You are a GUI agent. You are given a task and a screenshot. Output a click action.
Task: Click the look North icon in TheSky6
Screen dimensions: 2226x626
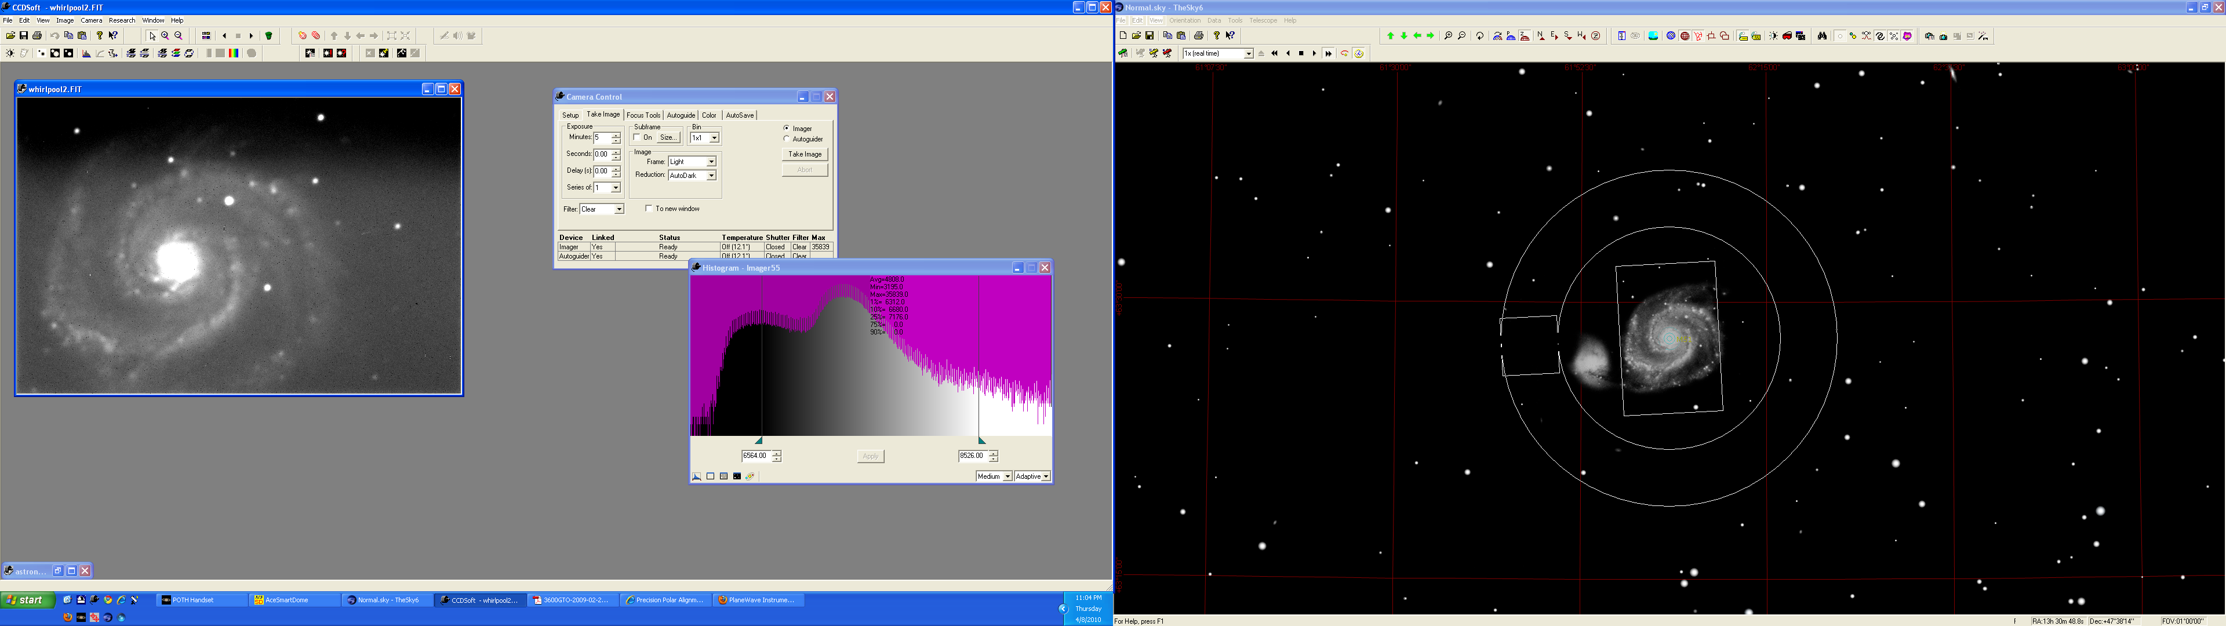[x=1541, y=35]
